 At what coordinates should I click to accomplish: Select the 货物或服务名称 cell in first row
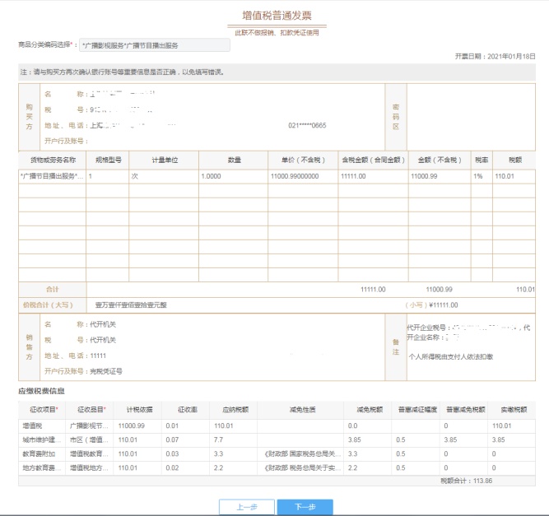[x=52, y=176]
